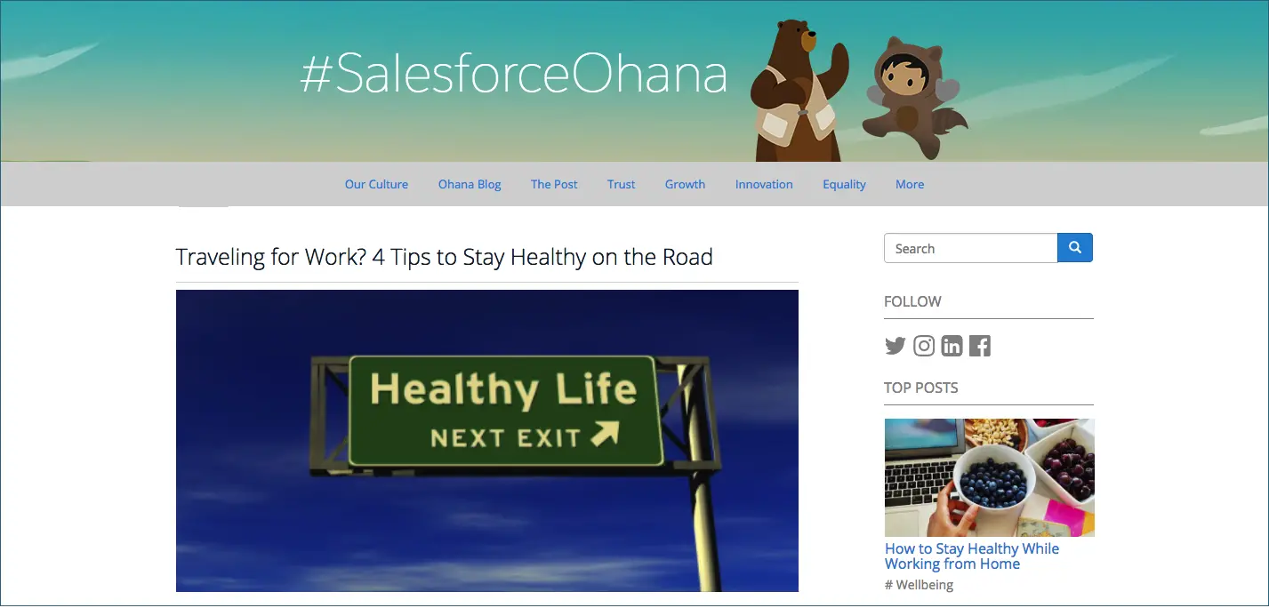Open The Post navigation item
Screen dimensions: 1269x608
click(554, 184)
